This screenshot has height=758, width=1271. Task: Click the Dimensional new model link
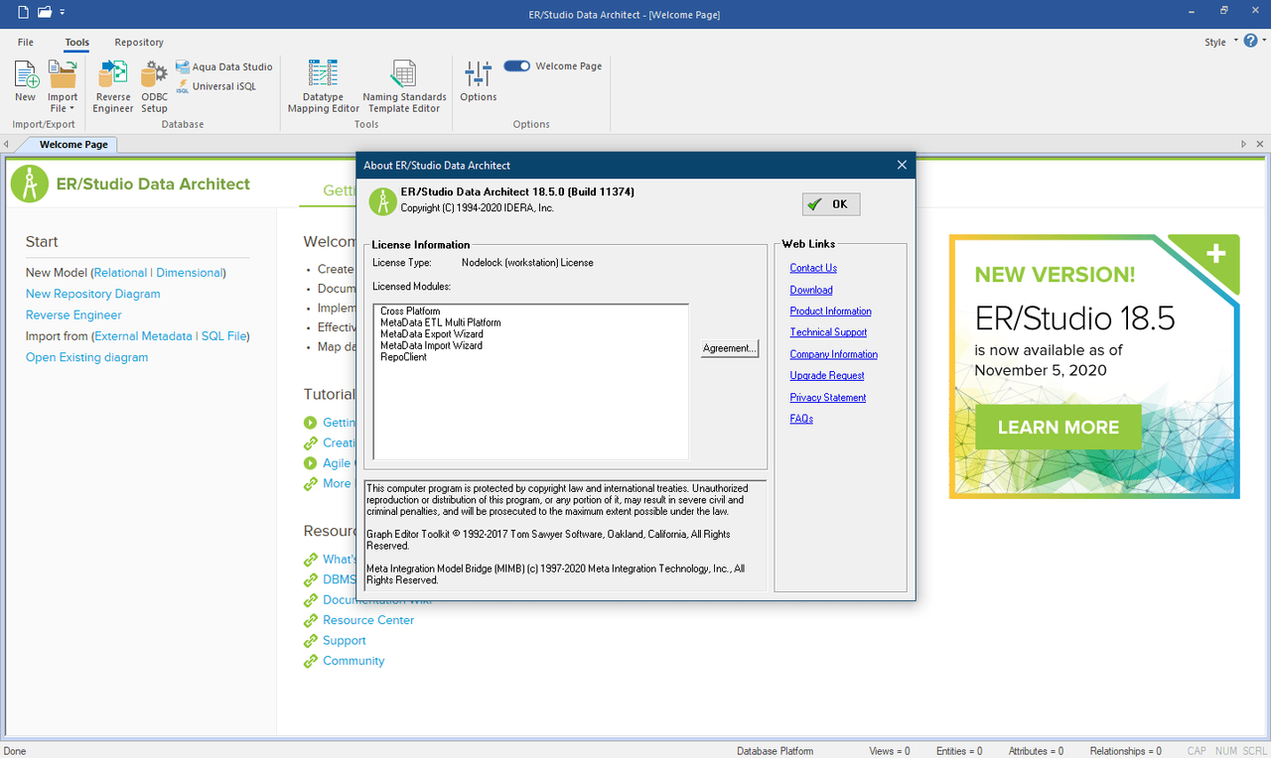pos(189,273)
